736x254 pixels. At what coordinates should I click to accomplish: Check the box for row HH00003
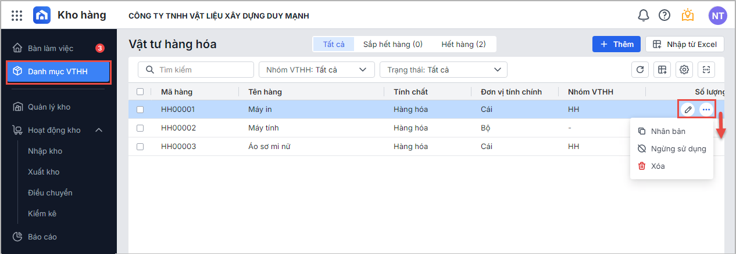[140, 147]
